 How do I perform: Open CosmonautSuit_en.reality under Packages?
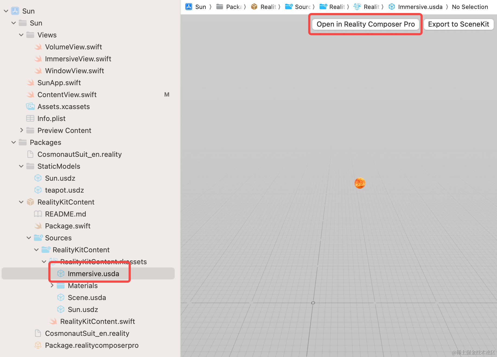(79, 154)
